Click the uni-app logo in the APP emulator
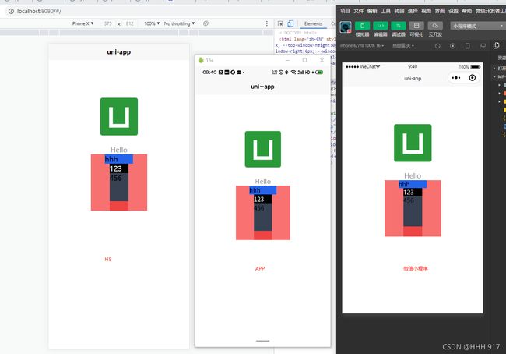This screenshot has height=354, width=506. point(263,149)
